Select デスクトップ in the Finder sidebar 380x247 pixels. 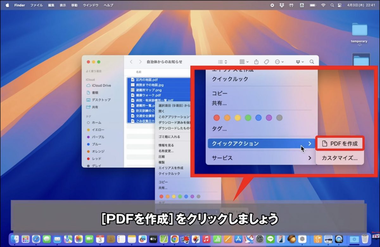pyautogui.click(x=101, y=100)
